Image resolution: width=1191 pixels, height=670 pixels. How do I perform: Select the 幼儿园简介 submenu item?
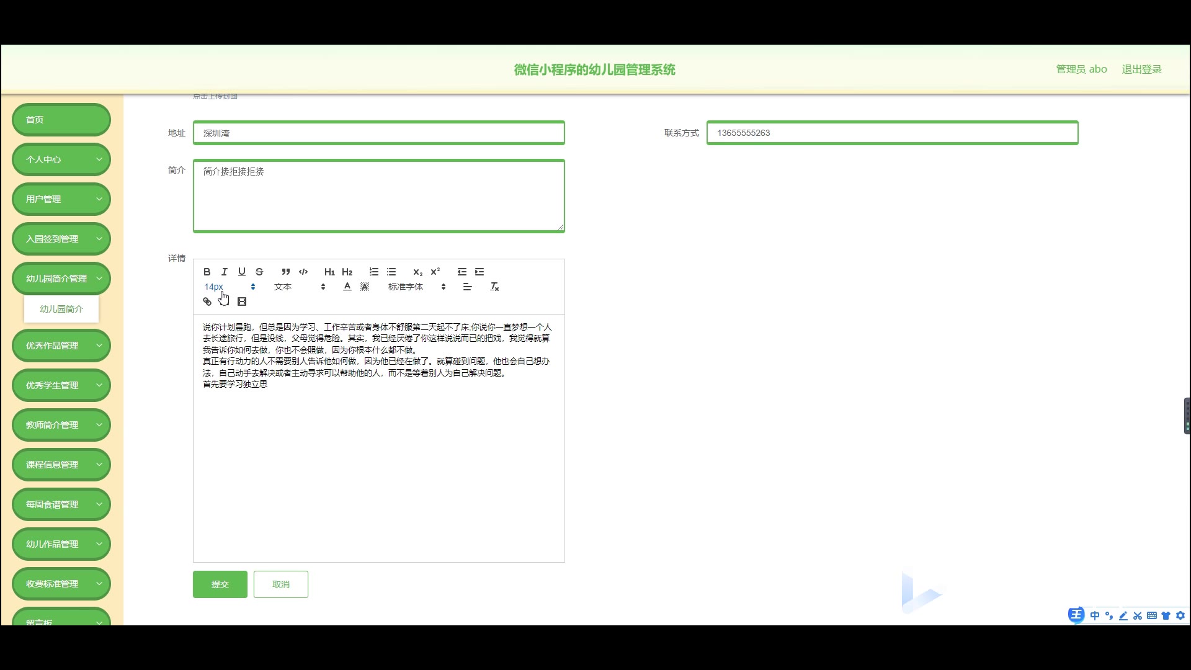pos(61,309)
